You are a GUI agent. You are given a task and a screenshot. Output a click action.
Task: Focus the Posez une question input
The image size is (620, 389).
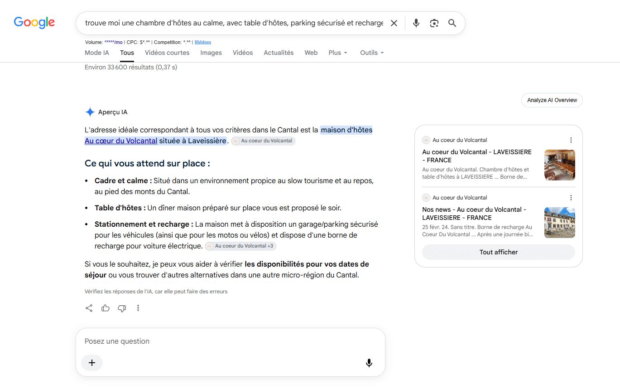point(230,341)
